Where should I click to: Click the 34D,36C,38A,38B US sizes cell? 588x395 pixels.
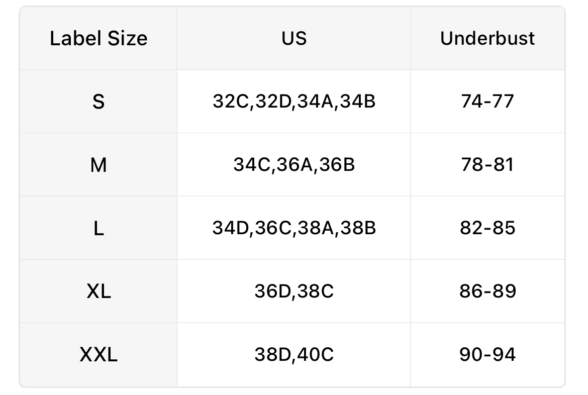(294, 229)
